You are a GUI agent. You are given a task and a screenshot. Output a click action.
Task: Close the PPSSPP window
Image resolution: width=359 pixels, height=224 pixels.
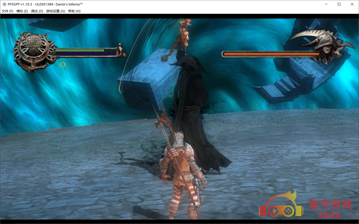coord(352,4)
